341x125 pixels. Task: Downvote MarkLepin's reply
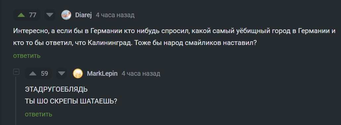tap(62, 73)
